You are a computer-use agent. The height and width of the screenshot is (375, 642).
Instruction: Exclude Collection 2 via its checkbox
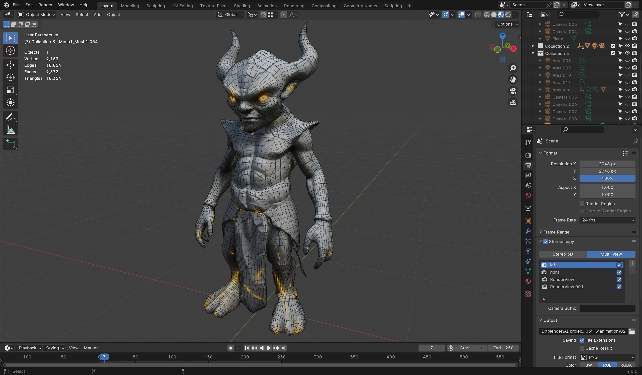click(x=613, y=46)
